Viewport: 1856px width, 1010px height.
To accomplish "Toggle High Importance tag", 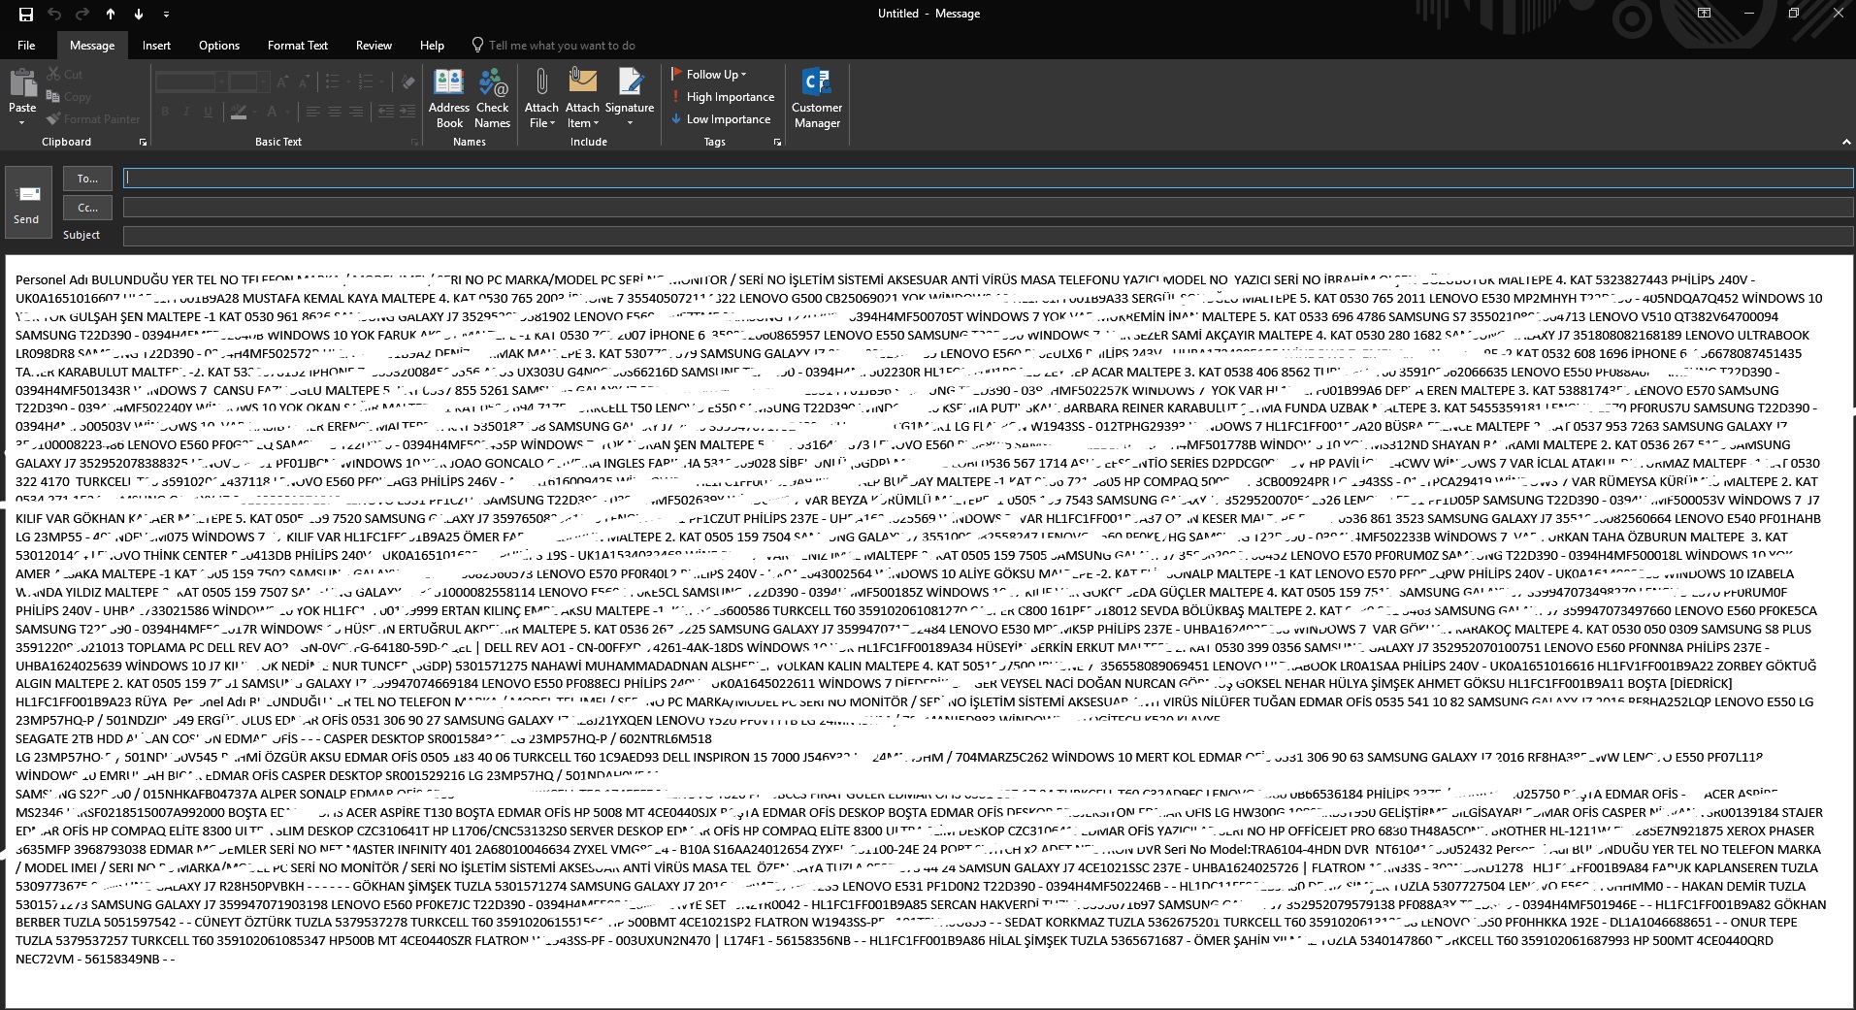I will [723, 97].
